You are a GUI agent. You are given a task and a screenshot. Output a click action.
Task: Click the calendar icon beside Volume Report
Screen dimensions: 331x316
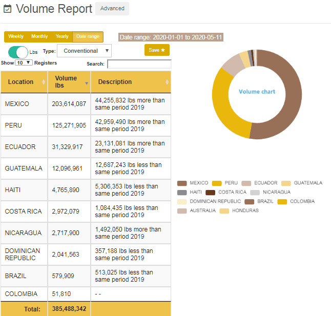point(7,9)
